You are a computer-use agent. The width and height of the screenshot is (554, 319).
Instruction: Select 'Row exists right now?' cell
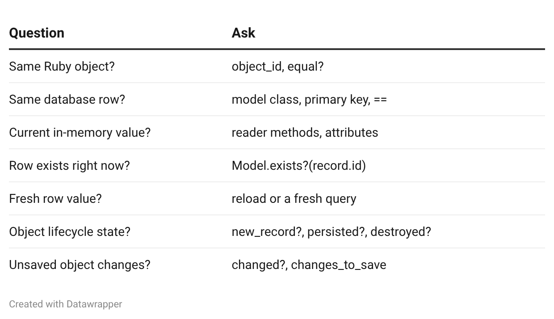coord(69,166)
